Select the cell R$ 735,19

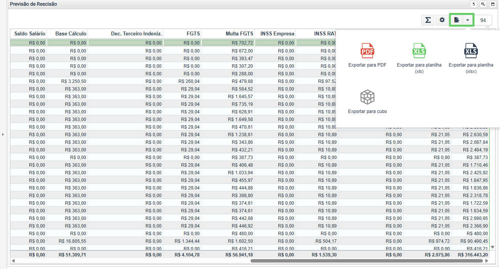[x=228, y=104]
